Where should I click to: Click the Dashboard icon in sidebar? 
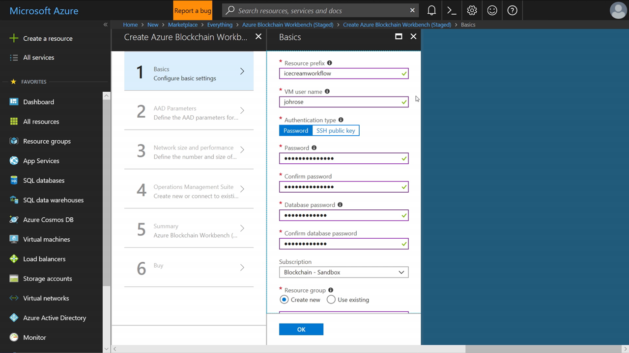click(14, 102)
